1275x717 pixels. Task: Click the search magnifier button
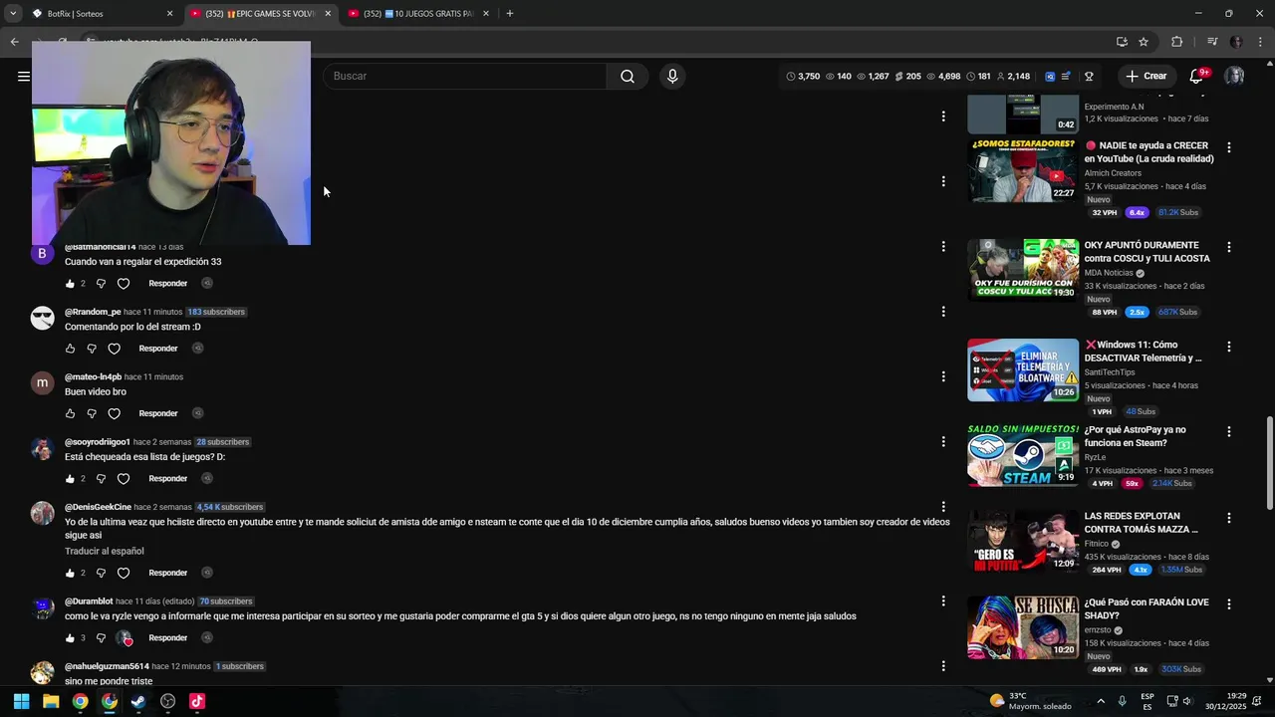627,76
